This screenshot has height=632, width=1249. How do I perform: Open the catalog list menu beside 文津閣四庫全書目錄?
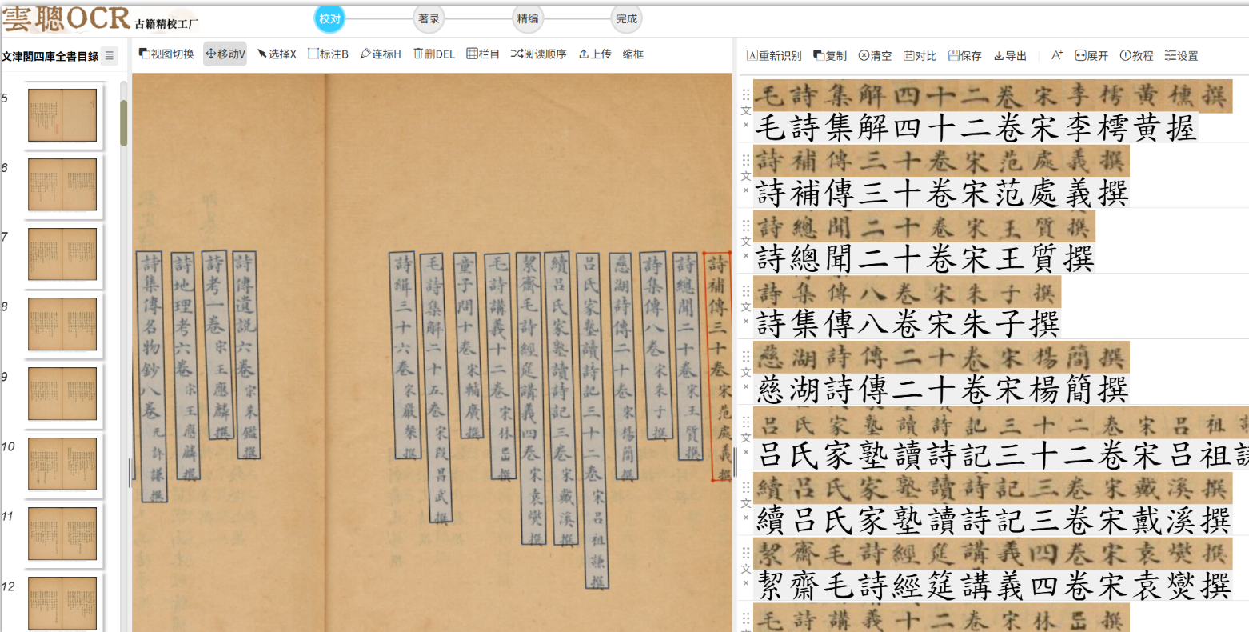110,55
